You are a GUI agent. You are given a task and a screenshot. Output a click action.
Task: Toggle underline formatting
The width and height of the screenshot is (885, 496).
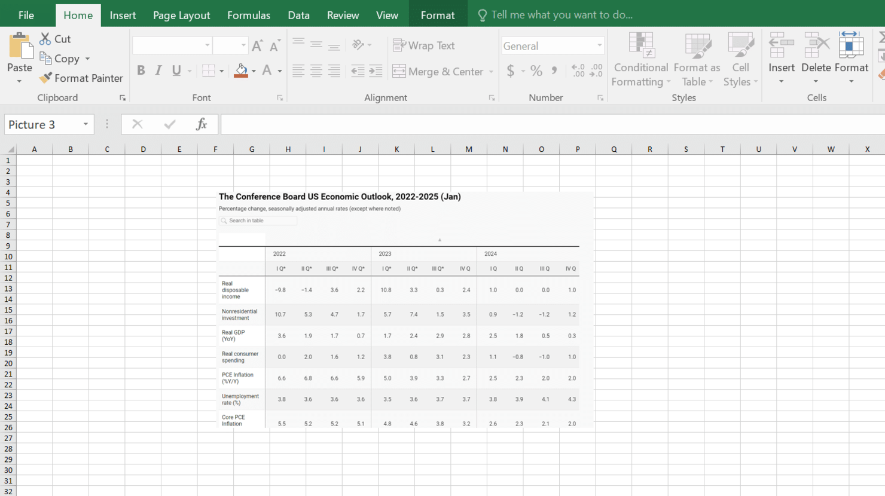coord(175,71)
